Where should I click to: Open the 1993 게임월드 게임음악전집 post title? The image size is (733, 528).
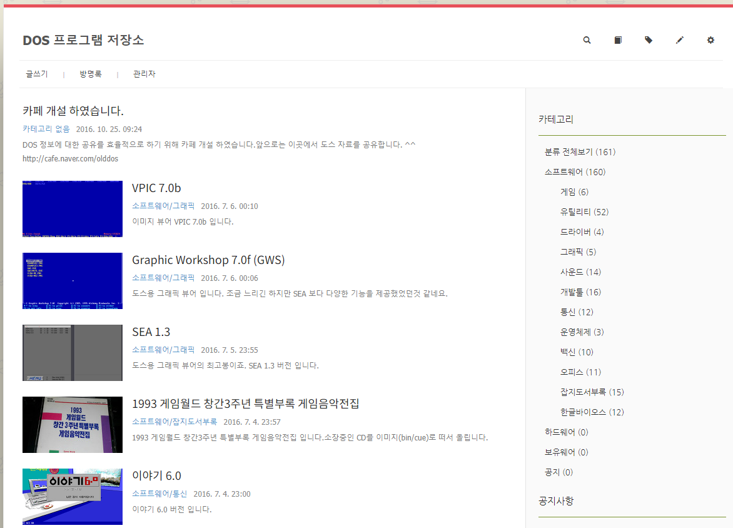(x=245, y=404)
